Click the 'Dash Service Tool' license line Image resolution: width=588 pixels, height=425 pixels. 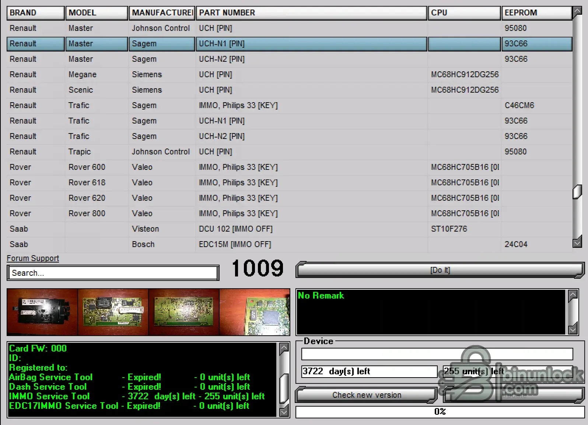(129, 387)
